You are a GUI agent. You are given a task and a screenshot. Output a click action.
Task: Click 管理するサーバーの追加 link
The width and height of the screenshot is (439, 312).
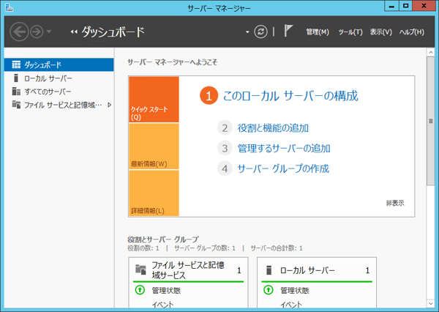point(284,148)
